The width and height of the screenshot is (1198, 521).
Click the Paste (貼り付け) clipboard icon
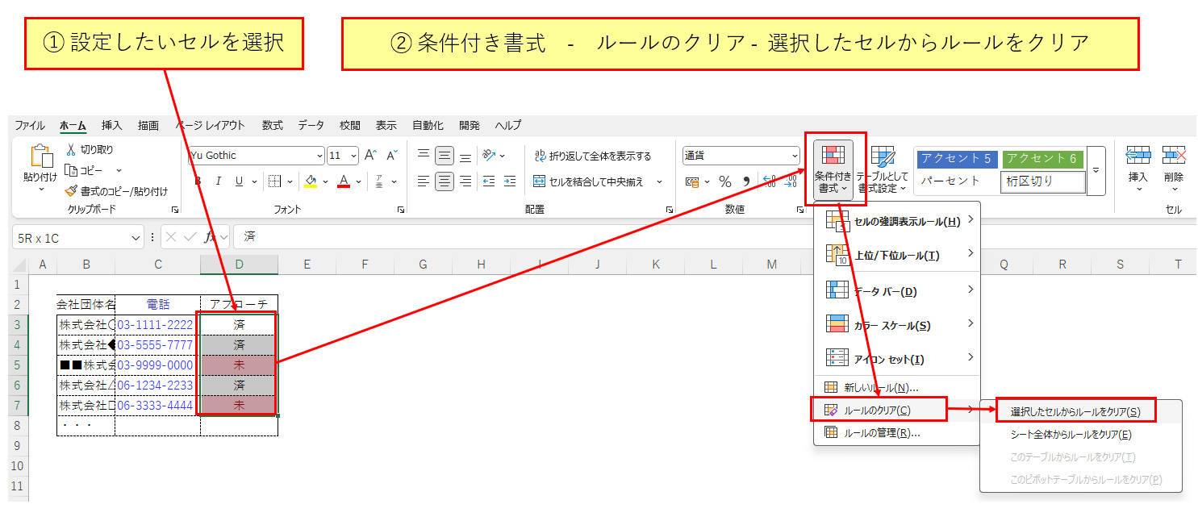[40, 158]
